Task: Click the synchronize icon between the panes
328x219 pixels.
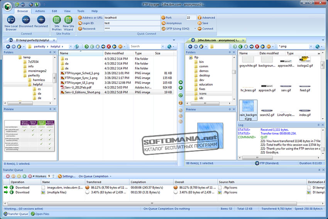Action: [x=181, y=95]
